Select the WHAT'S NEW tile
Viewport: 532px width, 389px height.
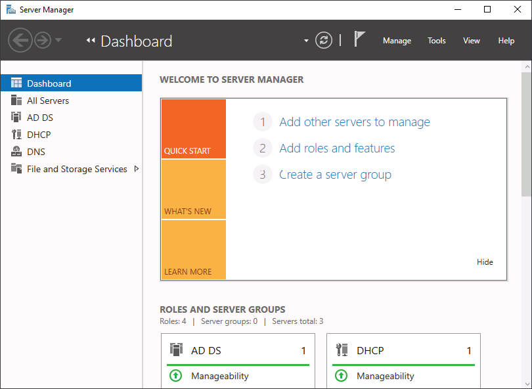click(x=194, y=189)
